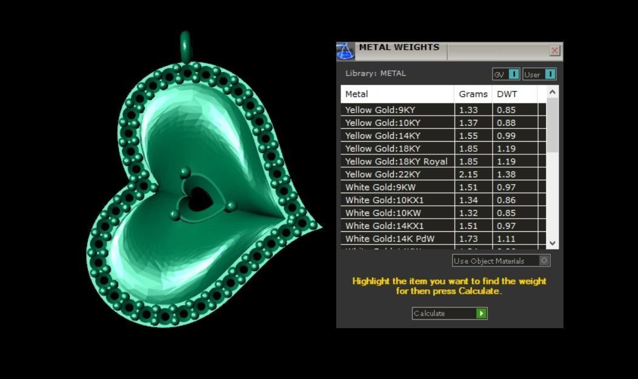This screenshot has height=379, width=638.
Task: Close the Metal Weights panel
Action: (x=554, y=51)
